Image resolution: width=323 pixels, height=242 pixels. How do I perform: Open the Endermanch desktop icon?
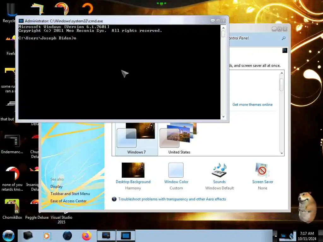[12, 144]
